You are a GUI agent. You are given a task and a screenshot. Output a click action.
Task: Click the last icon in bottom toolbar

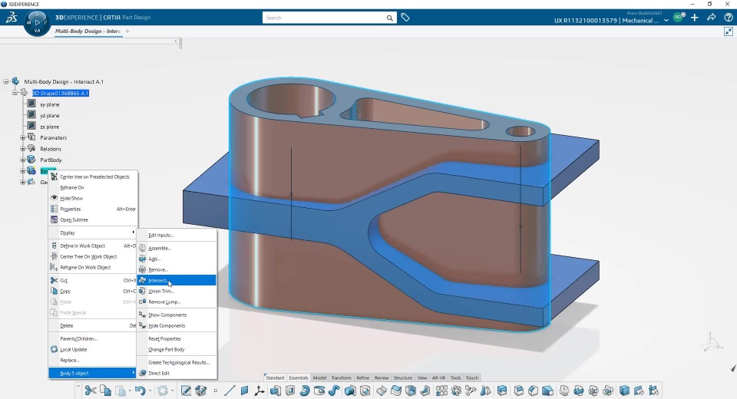pyautogui.click(x=653, y=391)
